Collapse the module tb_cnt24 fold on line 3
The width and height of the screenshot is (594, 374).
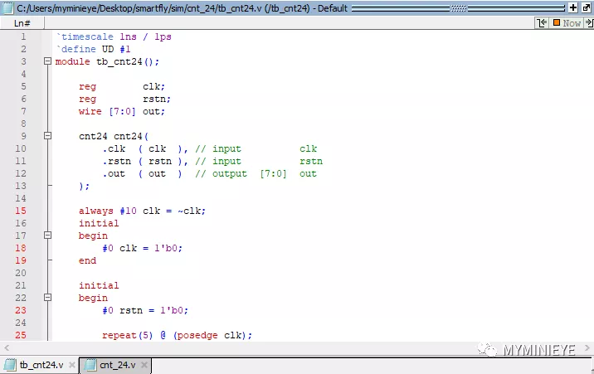[x=47, y=61]
